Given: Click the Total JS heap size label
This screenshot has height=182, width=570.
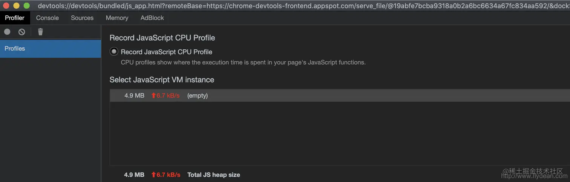Looking at the screenshot, I should click(x=213, y=175).
